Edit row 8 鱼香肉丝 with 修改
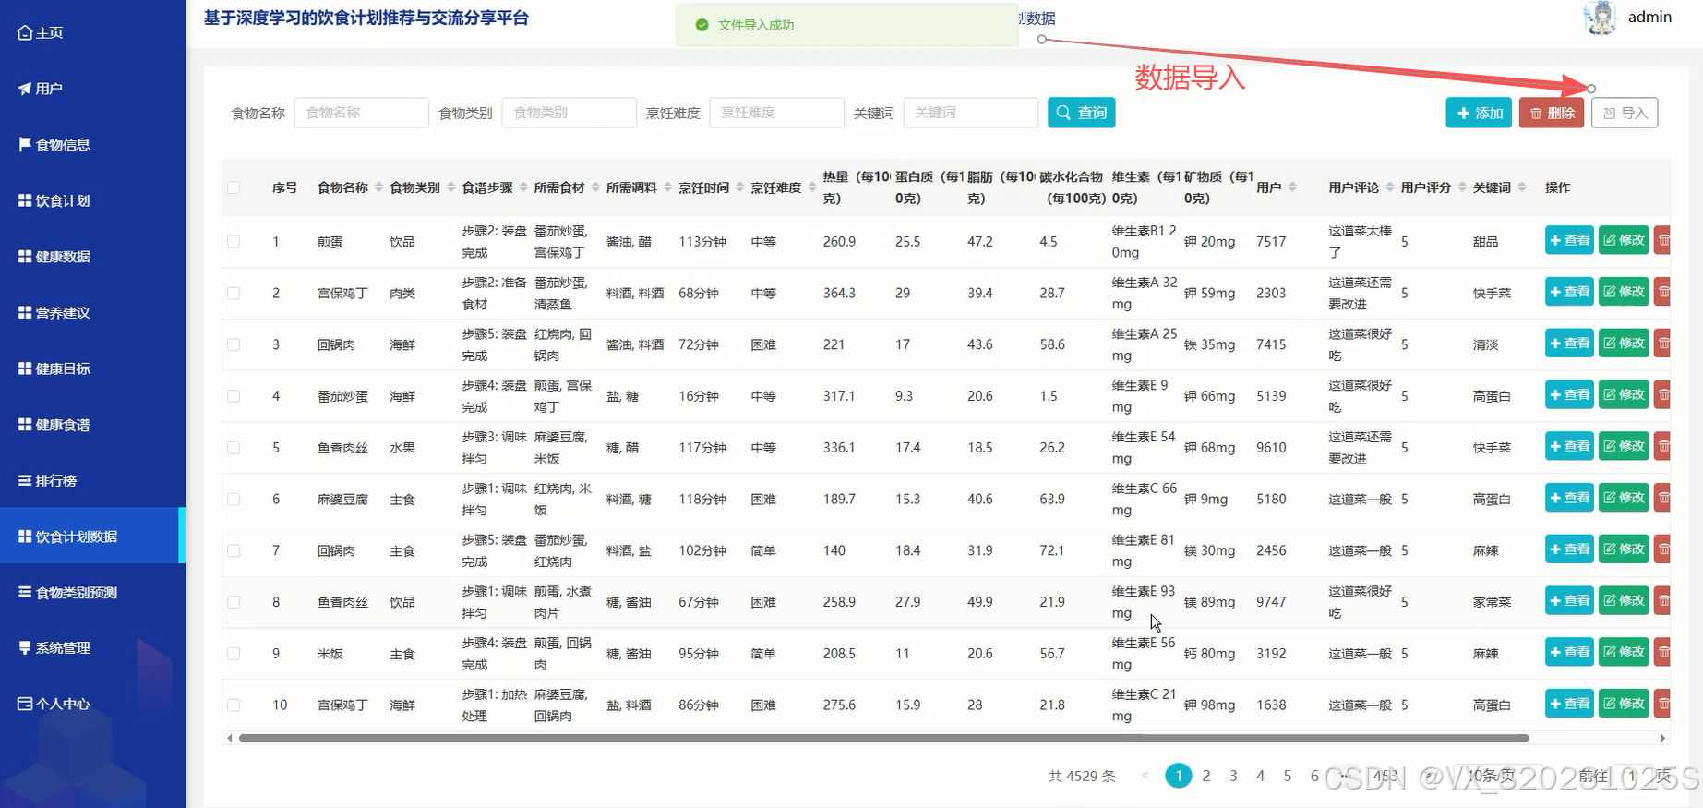The image size is (1703, 808). click(1624, 601)
